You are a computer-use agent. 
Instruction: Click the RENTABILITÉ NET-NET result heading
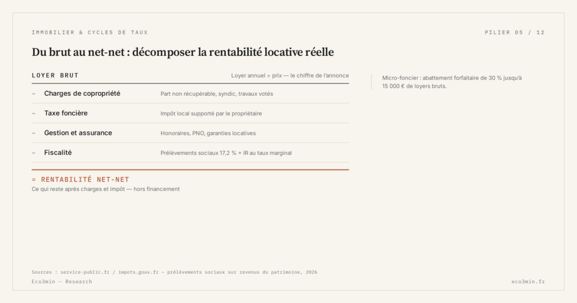[x=80, y=180]
